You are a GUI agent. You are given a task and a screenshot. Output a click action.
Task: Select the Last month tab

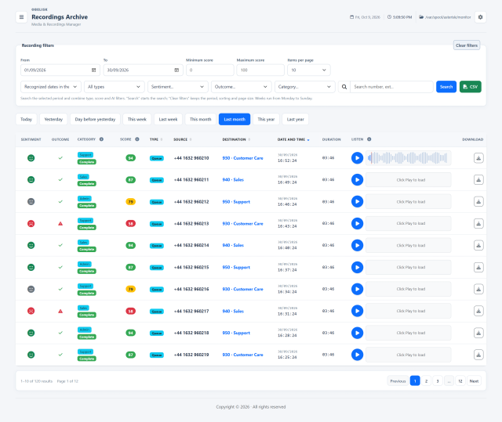235,119
